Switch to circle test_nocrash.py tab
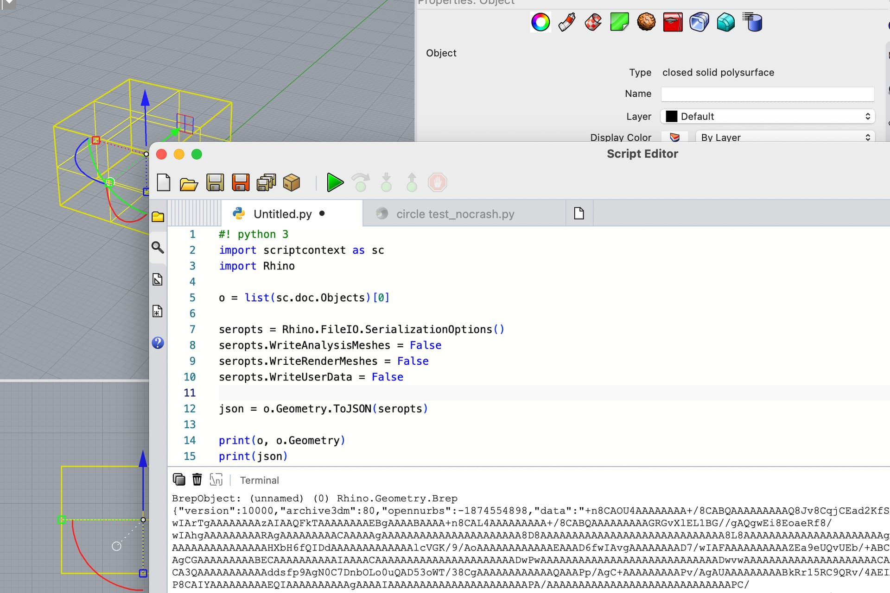 coord(455,214)
